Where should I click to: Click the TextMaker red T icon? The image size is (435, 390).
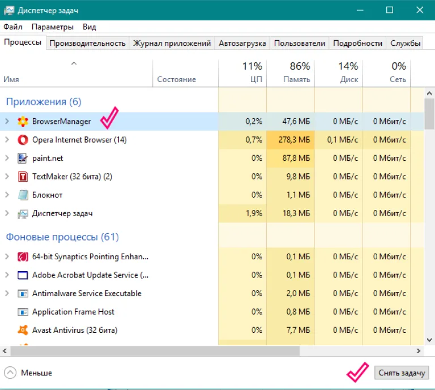tap(23, 177)
